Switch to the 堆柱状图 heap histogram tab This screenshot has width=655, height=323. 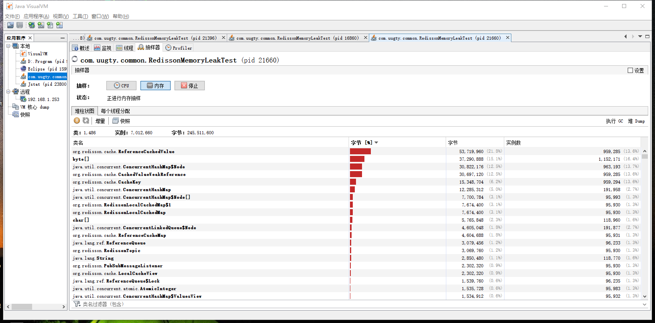(x=84, y=111)
